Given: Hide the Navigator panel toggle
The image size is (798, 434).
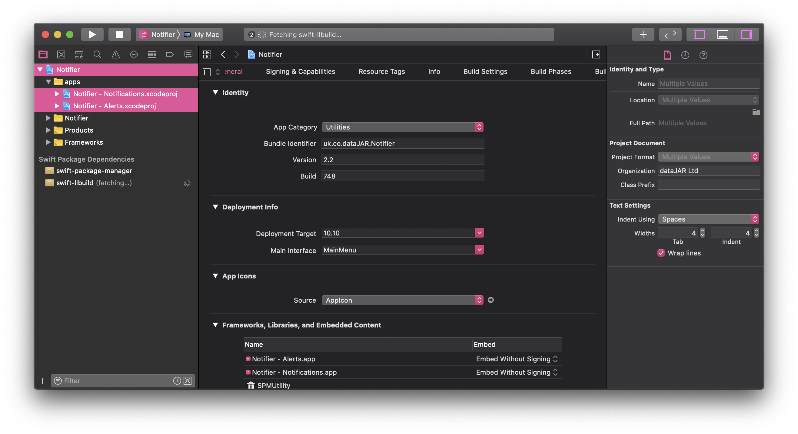Looking at the screenshot, I should click(x=699, y=35).
